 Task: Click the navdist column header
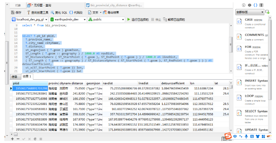pos(120,83)
